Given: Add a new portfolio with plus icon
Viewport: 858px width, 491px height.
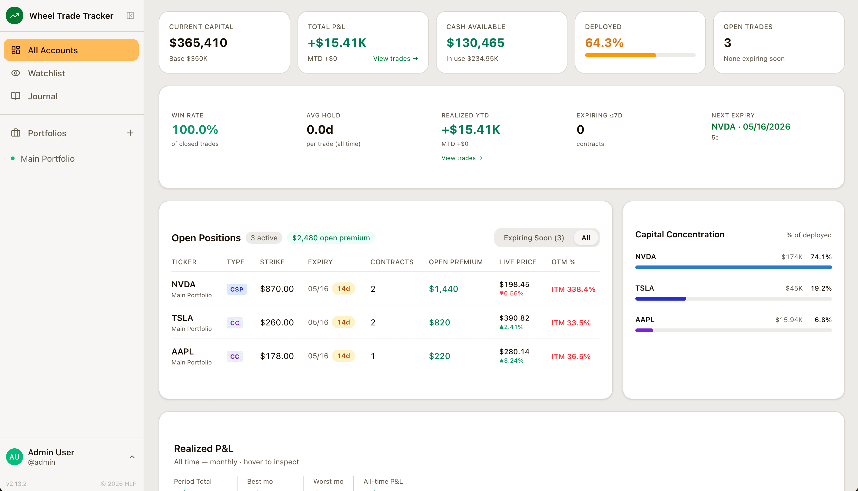Looking at the screenshot, I should tap(130, 133).
